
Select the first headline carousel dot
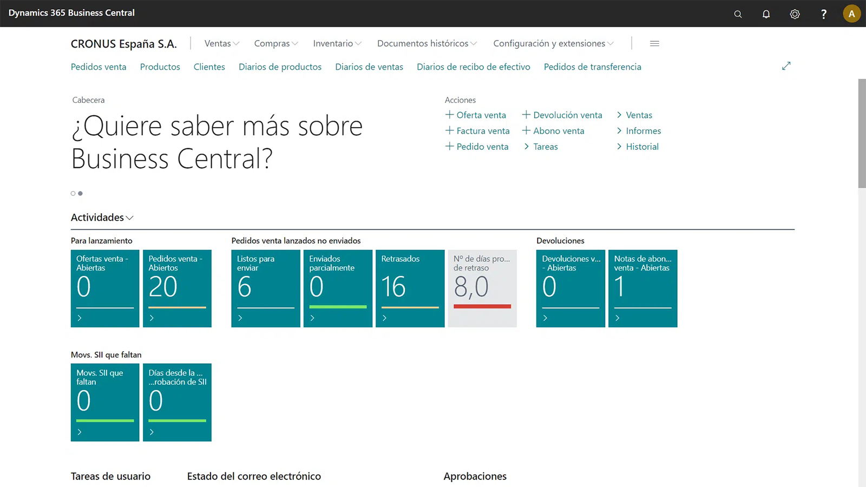pos(73,193)
